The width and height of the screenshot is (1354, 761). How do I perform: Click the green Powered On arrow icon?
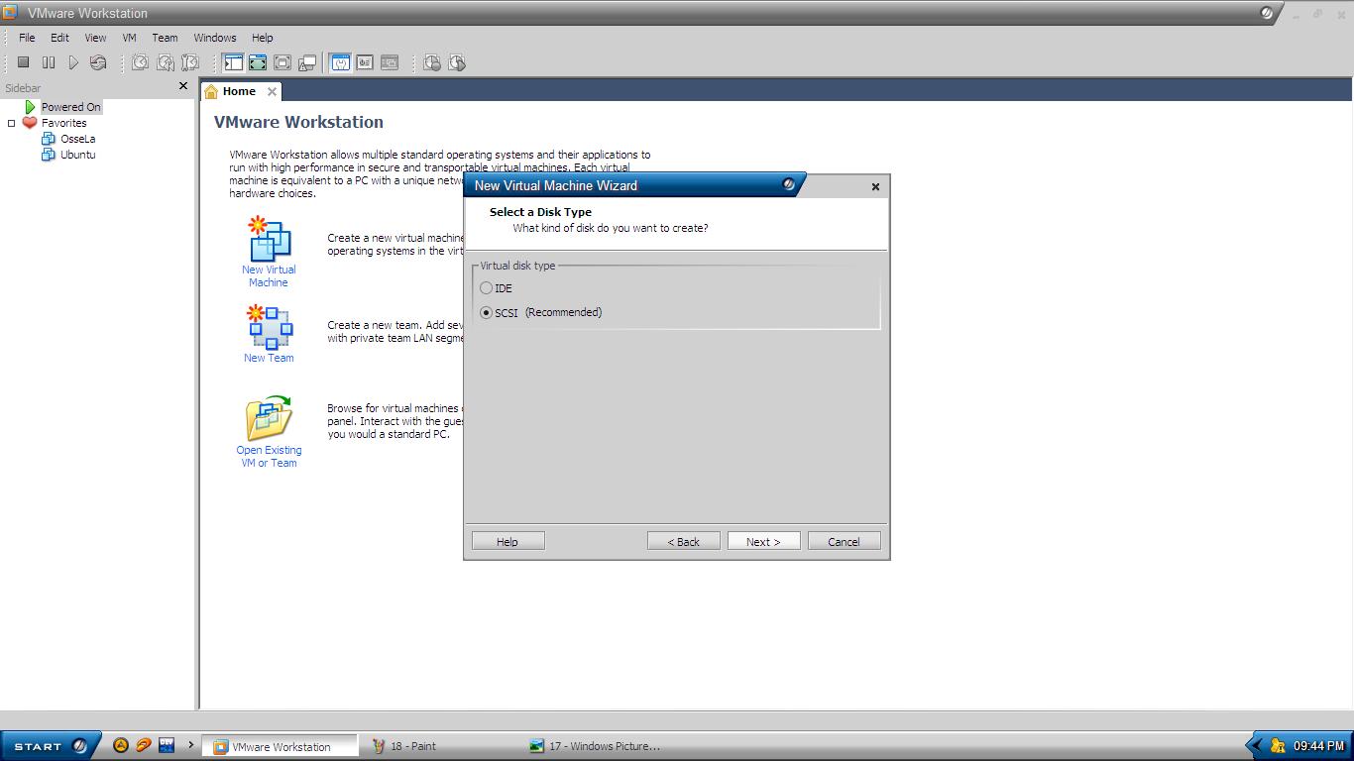coord(31,106)
